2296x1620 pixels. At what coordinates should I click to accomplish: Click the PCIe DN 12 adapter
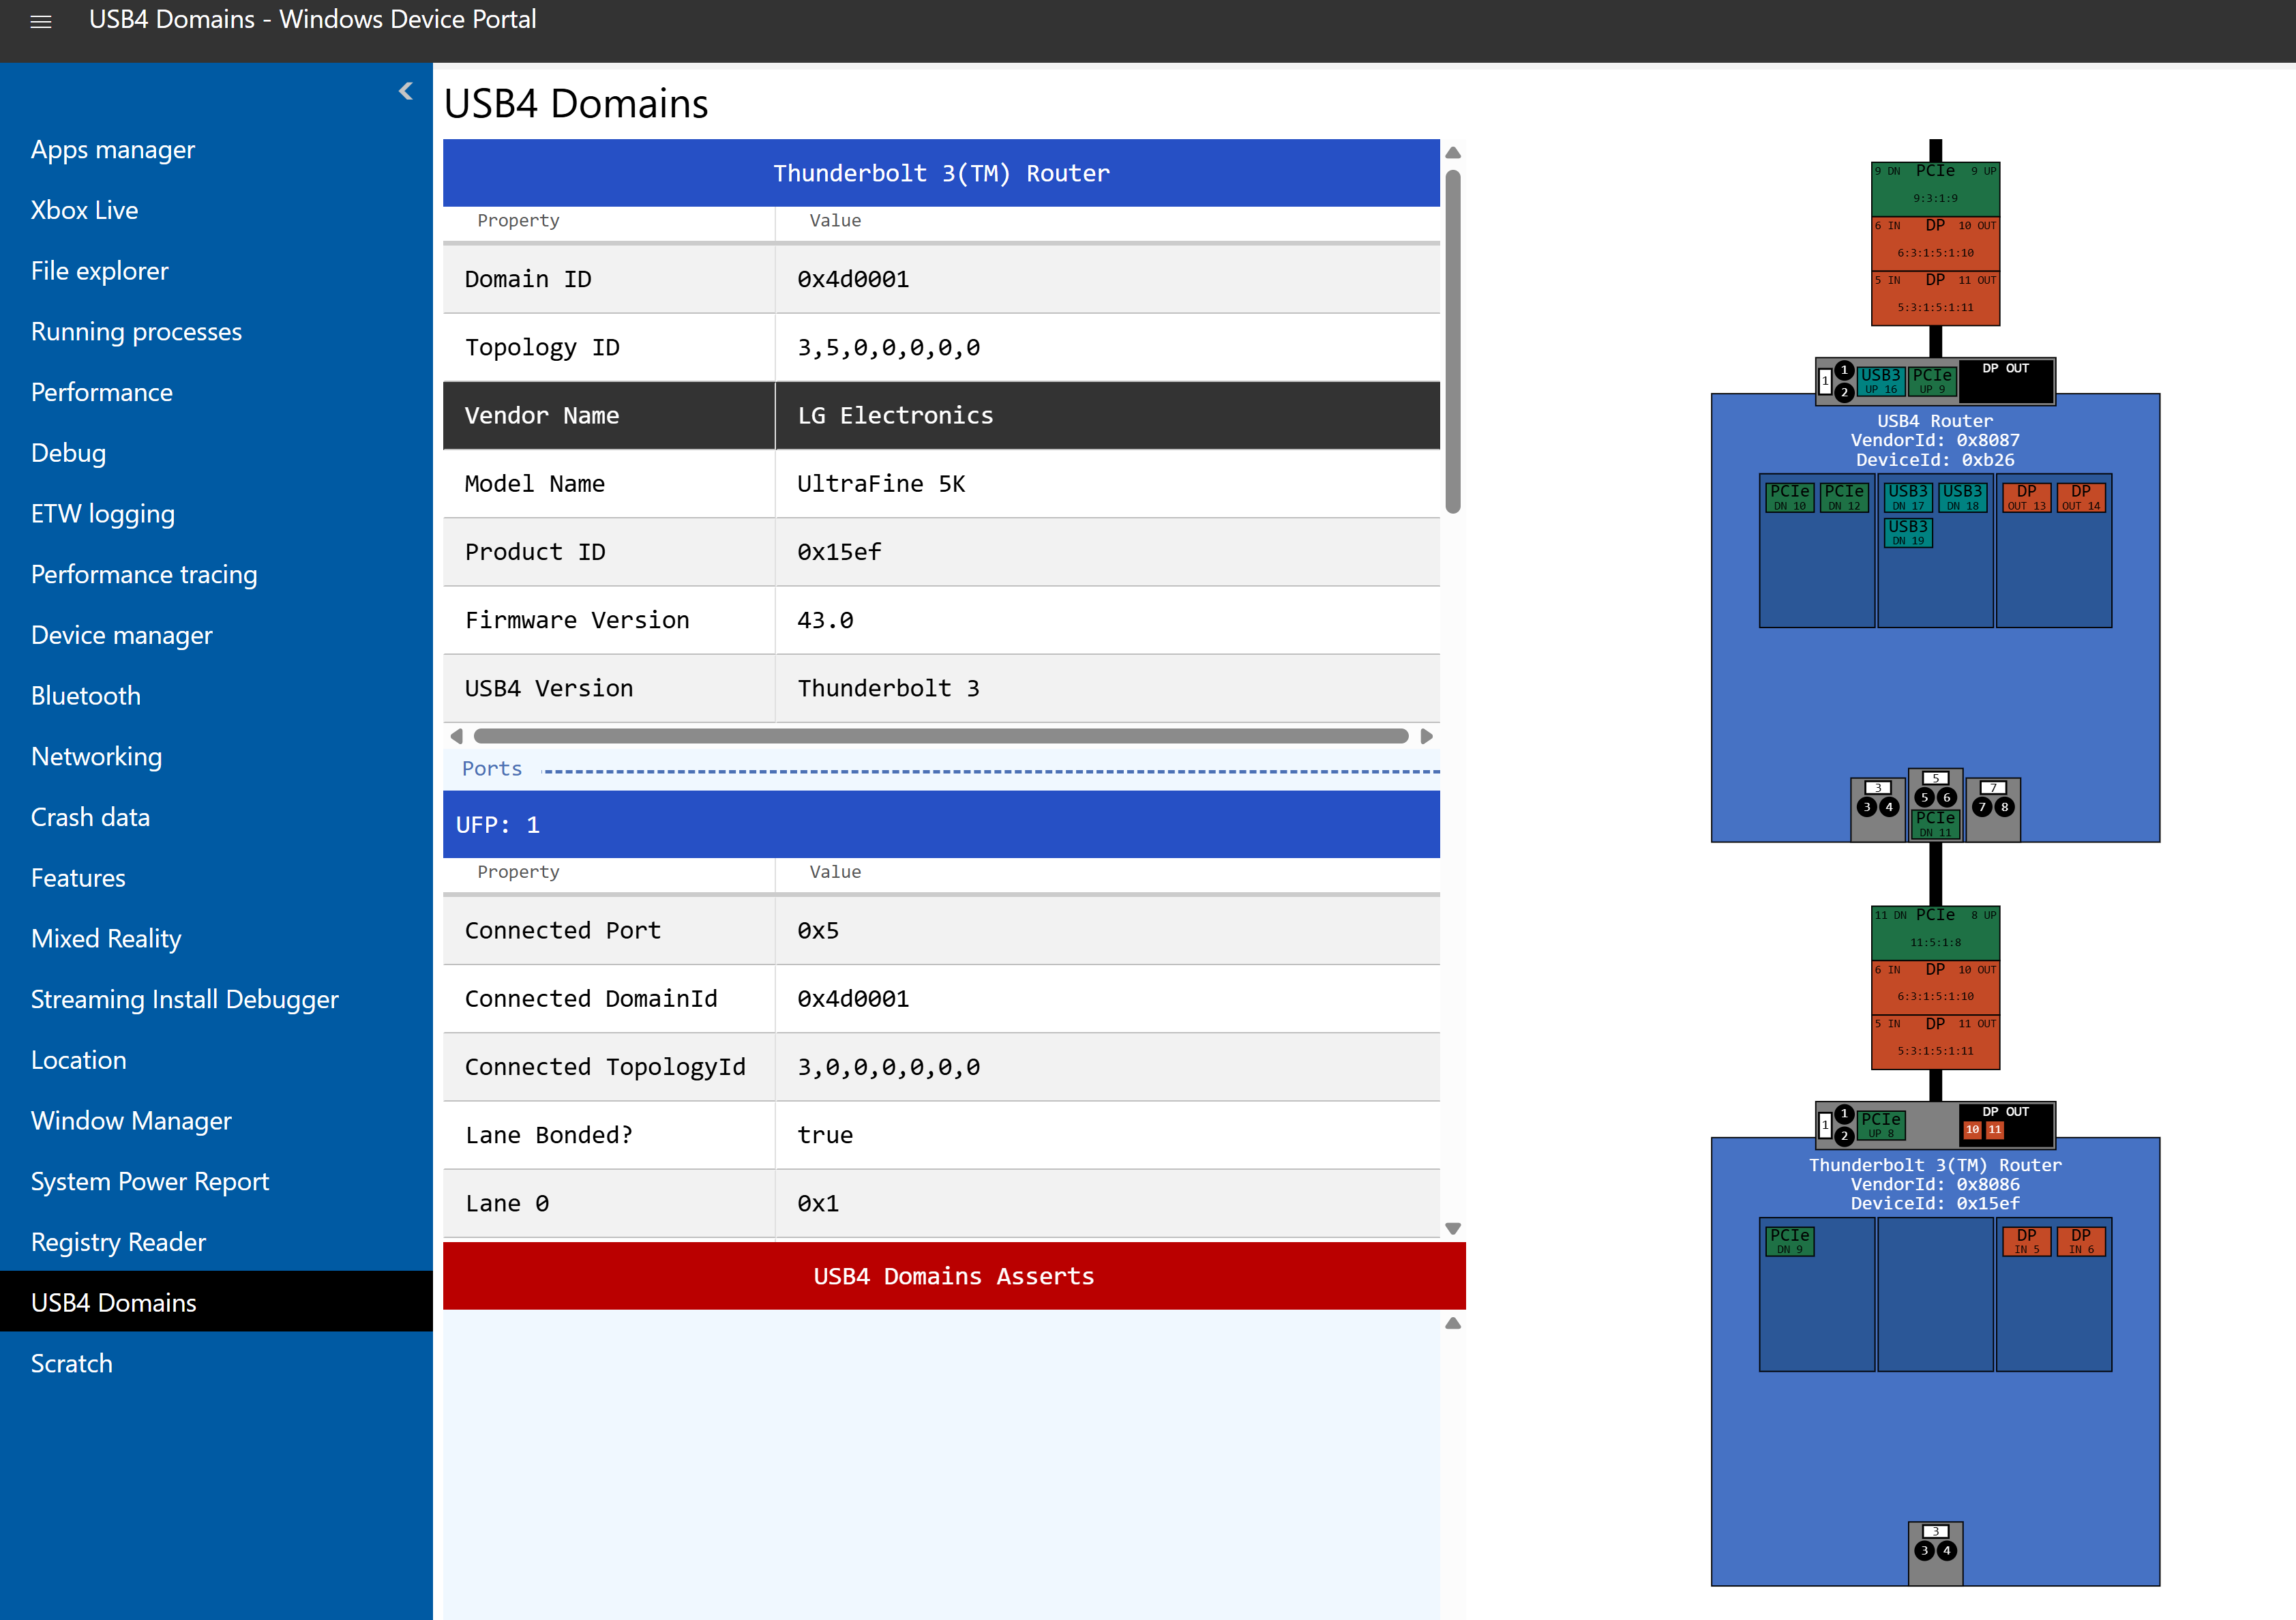coord(1843,497)
